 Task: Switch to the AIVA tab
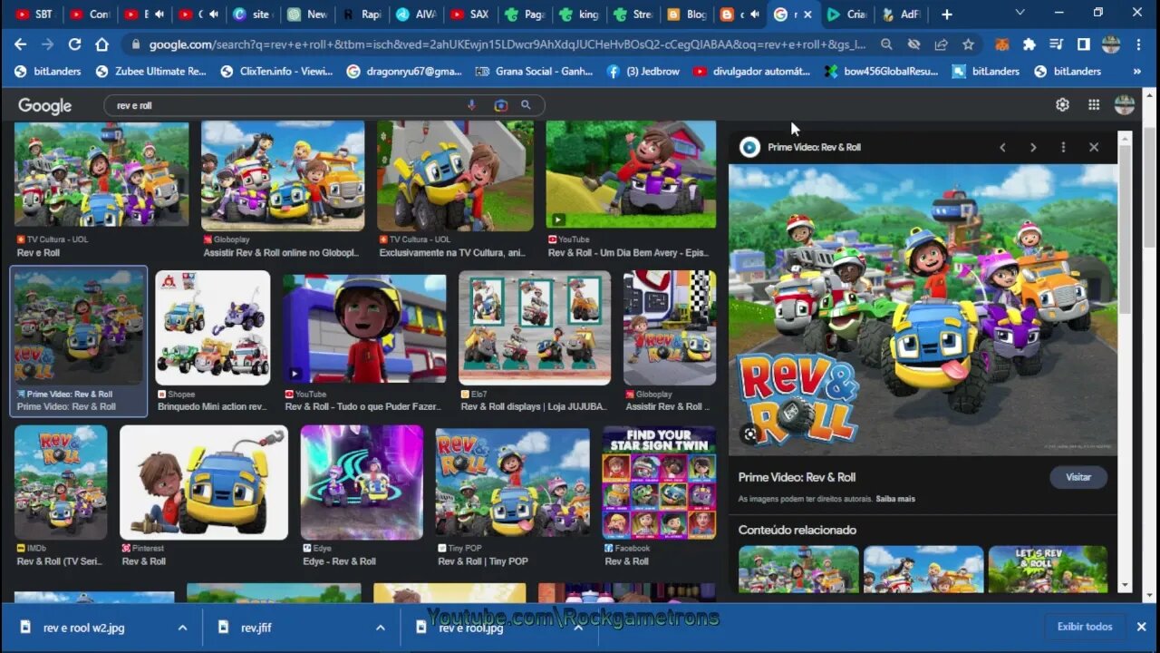(x=416, y=15)
